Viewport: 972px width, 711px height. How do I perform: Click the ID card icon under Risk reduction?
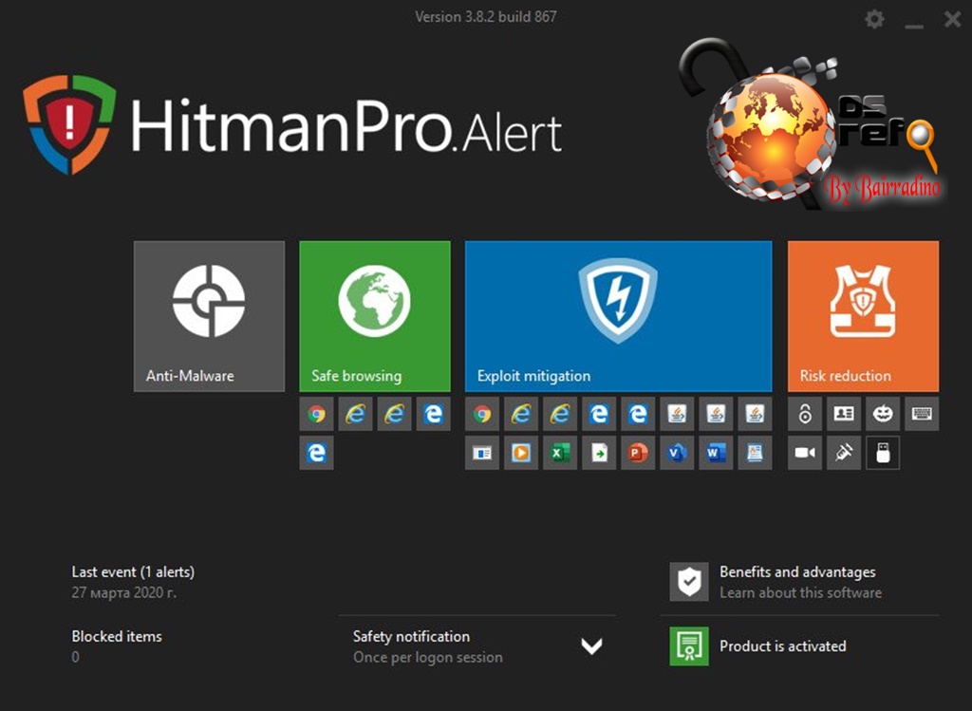pos(844,414)
